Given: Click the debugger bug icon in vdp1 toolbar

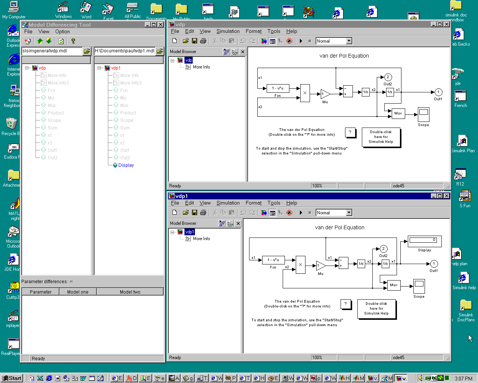Looking at the screenshot, I should [x=289, y=213].
